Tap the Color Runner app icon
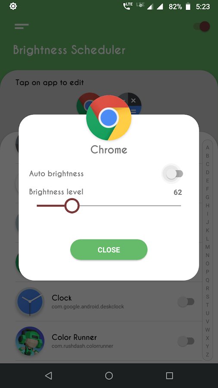218x388 pixels. (30, 341)
